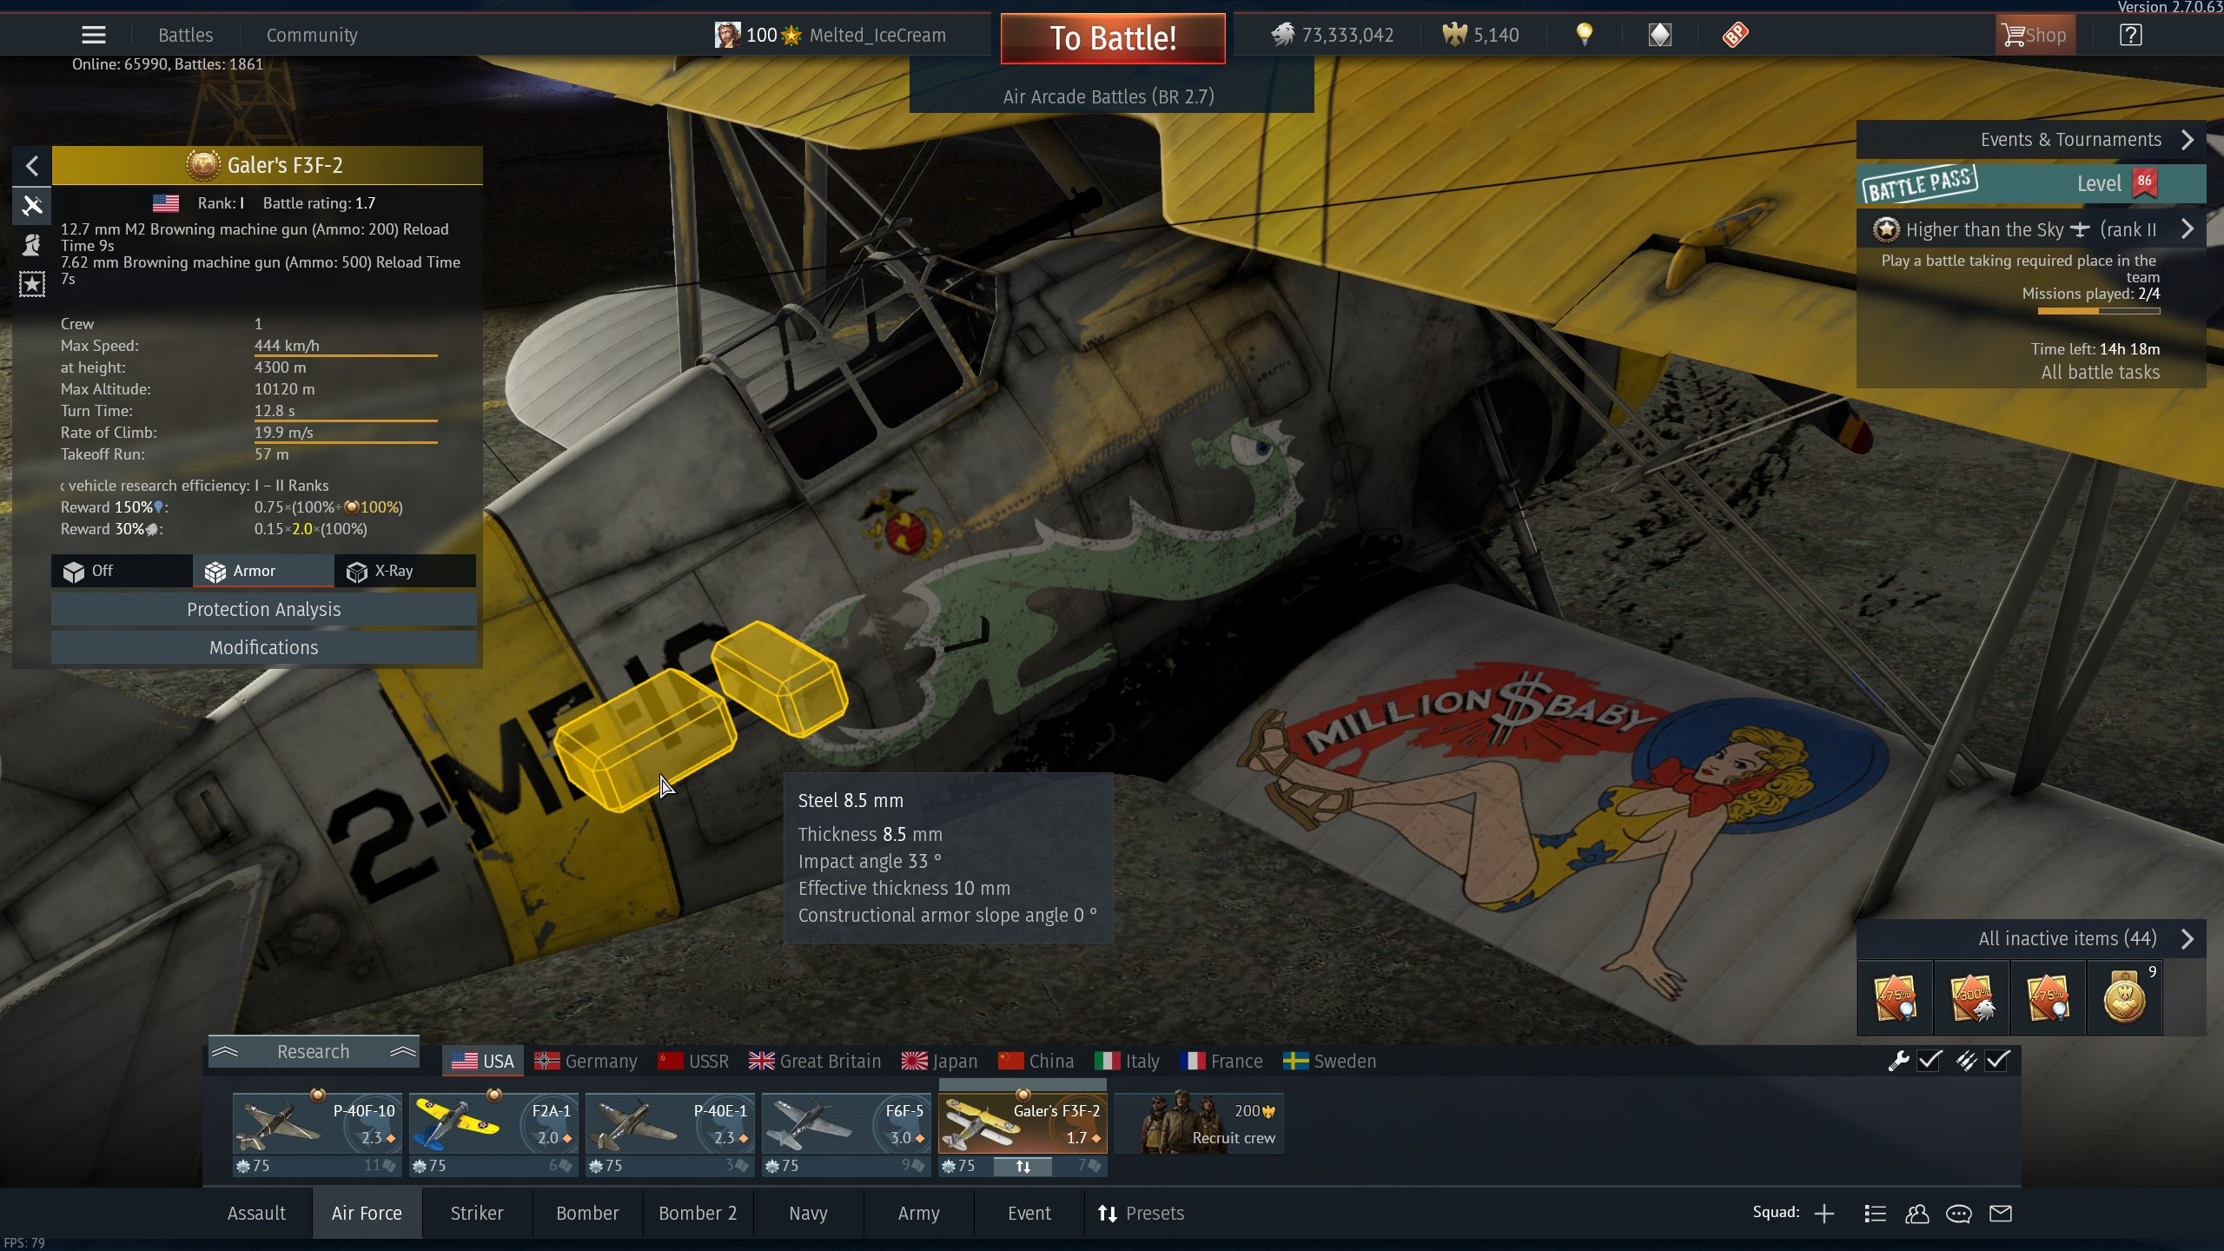Select the vehicle specs wrench sidebar icon
The height and width of the screenshot is (1251, 2224).
point(32,206)
